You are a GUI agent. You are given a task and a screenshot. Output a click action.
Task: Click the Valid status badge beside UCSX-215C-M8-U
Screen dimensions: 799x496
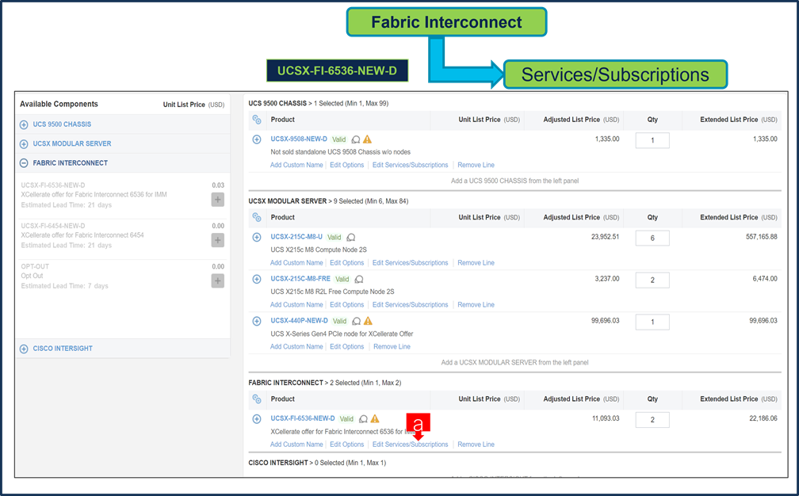click(x=335, y=238)
